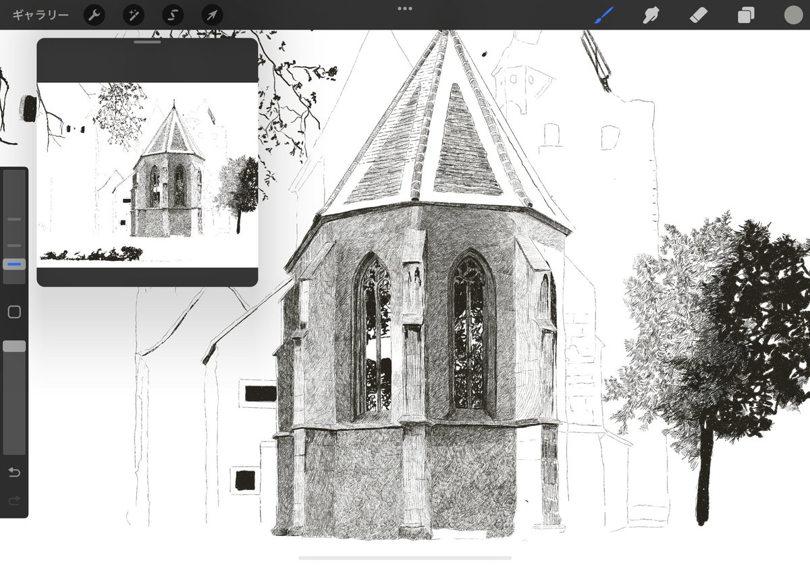The height and width of the screenshot is (565, 810).
Task: Open the ギャラリー gallery
Action: pos(40,15)
